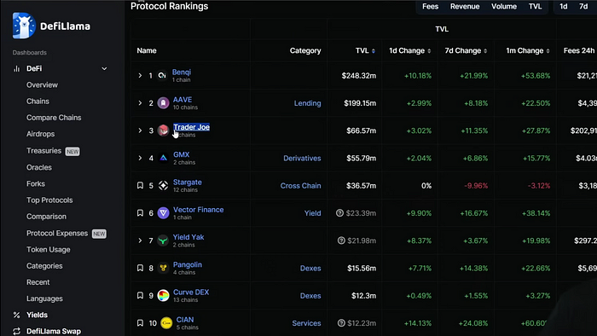Open the Forks sidebar page
Viewport: 597px width, 336px height.
click(x=36, y=184)
